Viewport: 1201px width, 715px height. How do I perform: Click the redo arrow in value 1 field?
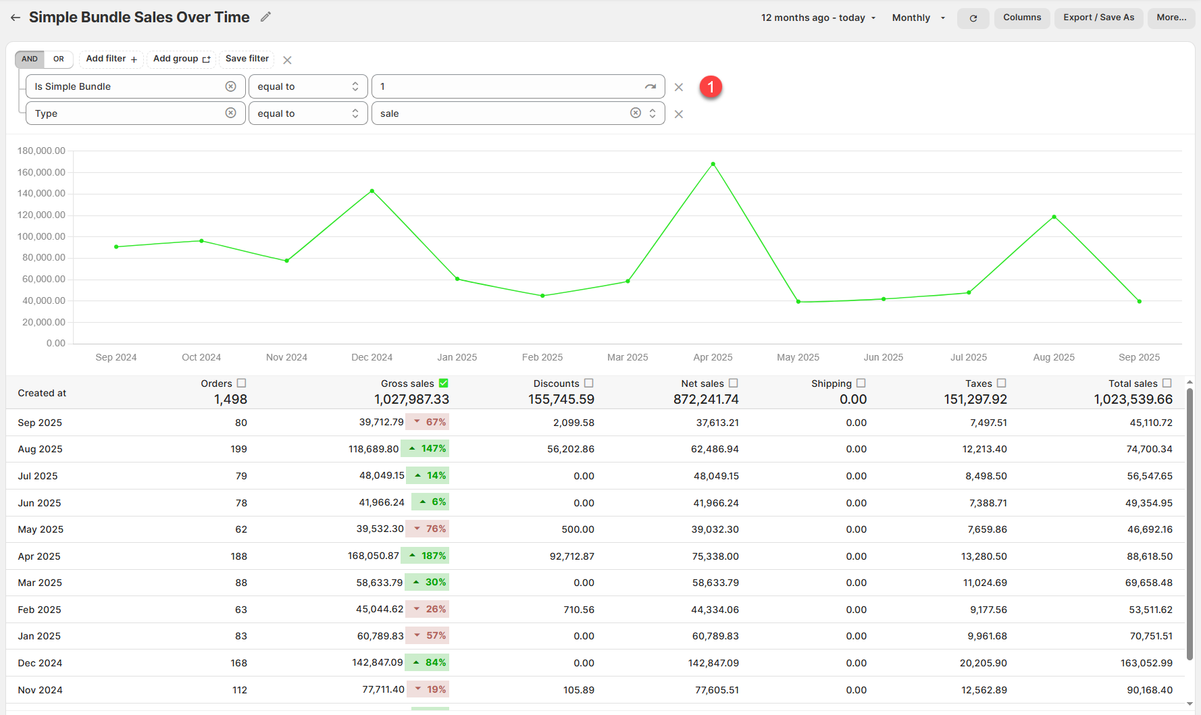tap(650, 86)
